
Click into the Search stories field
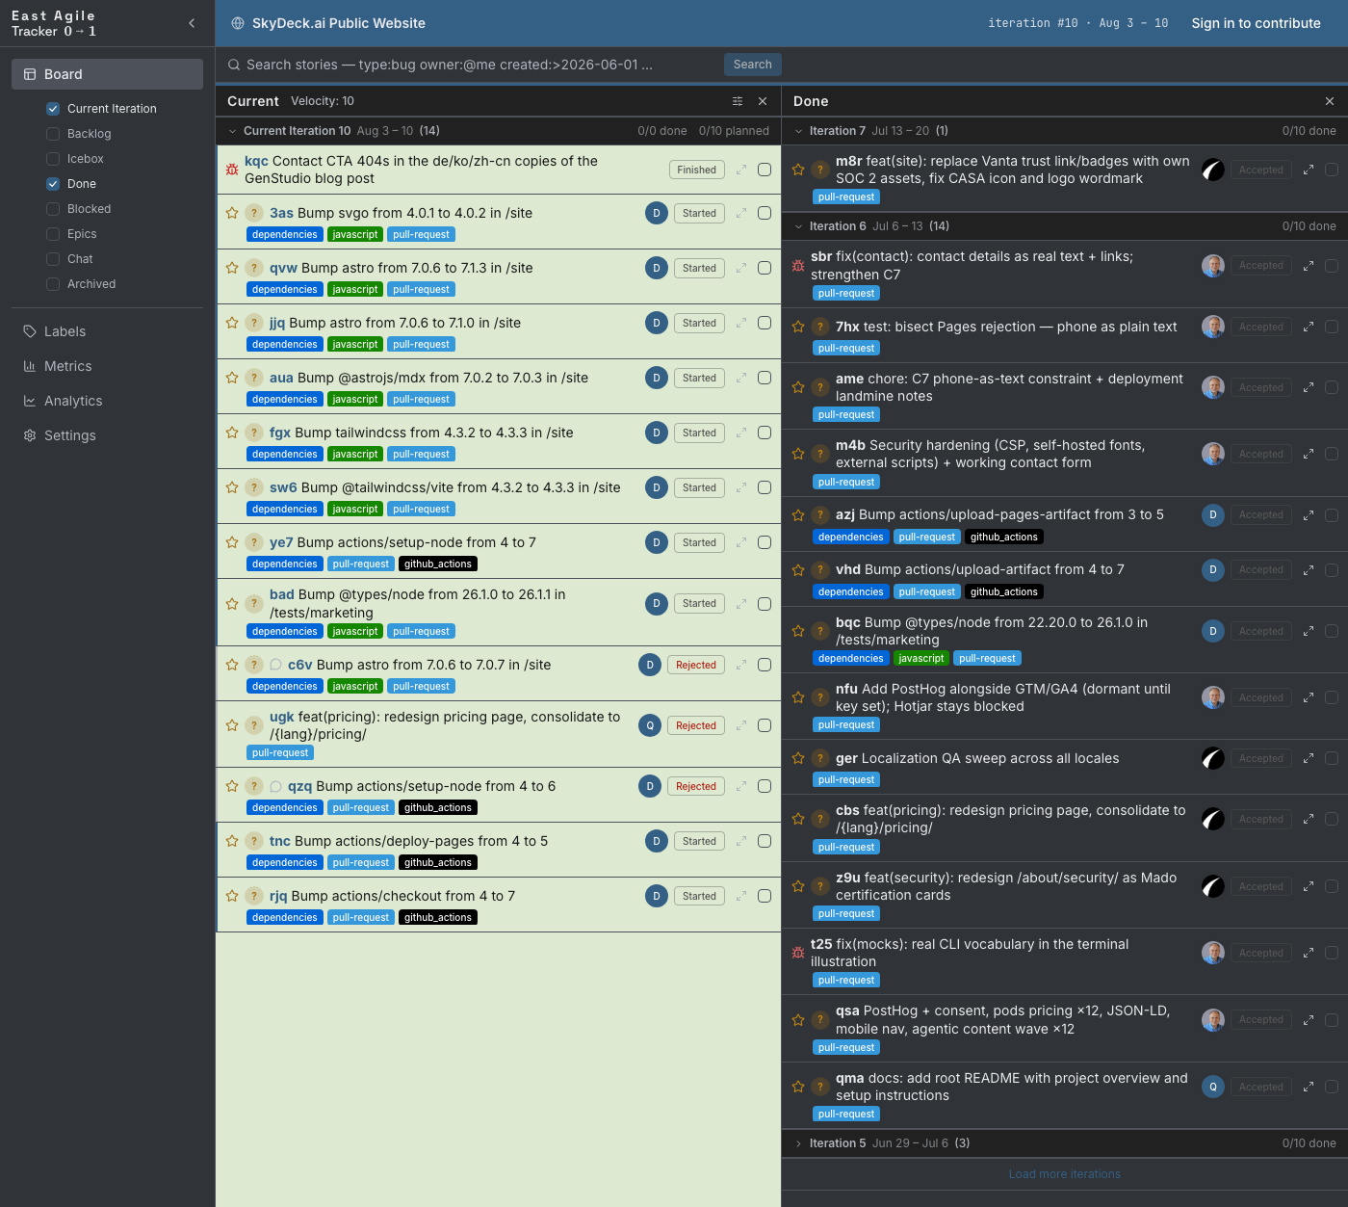[472, 65]
